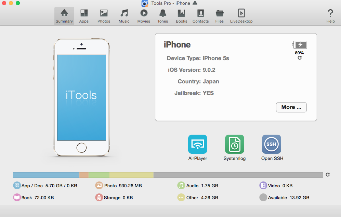Click the "1.75 GB" Audio size text
Screen dimensions: 341x217
(x=210, y=186)
